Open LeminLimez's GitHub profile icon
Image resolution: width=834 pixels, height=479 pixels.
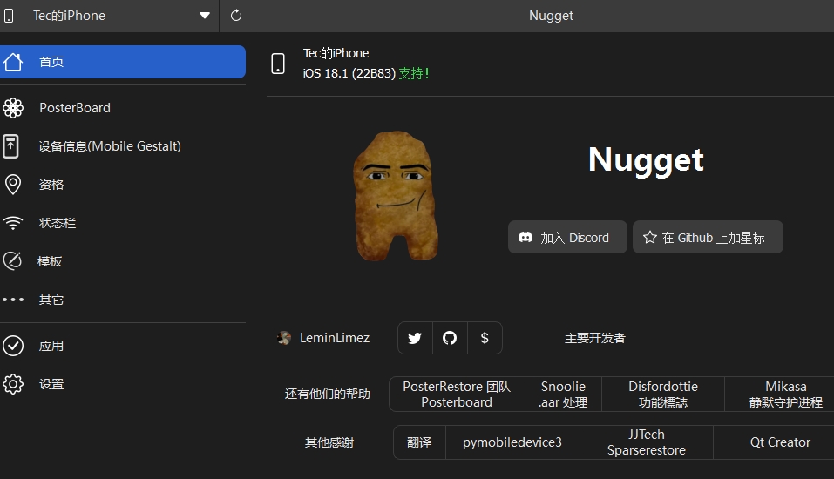click(x=450, y=338)
